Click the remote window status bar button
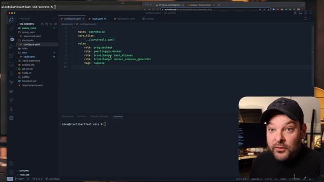The width and height of the screenshot is (324, 182). (10, 179)
